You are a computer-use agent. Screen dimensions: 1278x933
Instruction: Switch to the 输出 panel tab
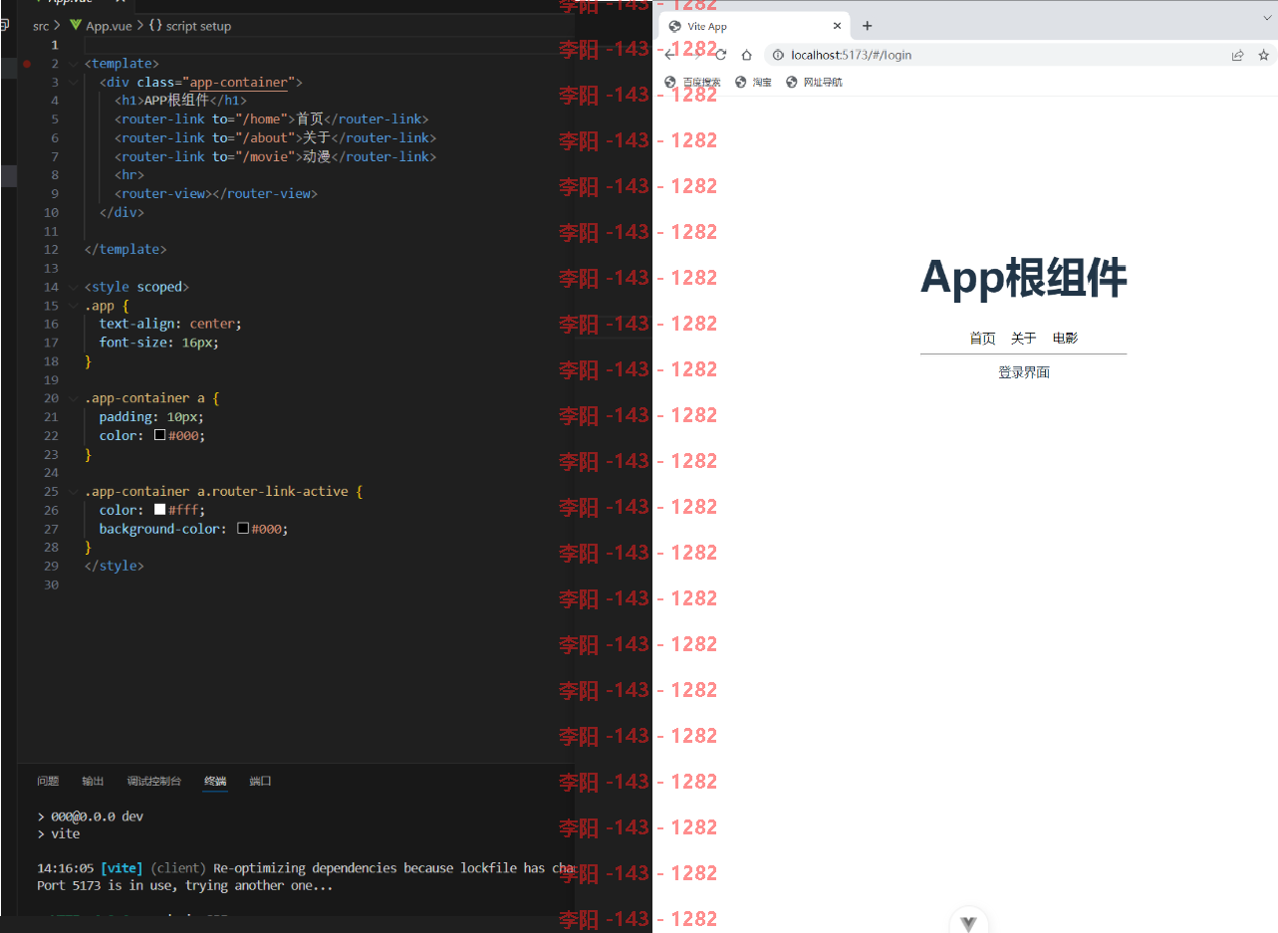(x=93, y=782)
